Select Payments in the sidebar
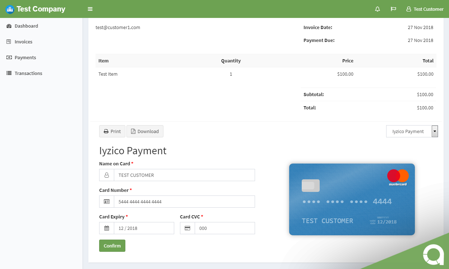 (26, 57)
